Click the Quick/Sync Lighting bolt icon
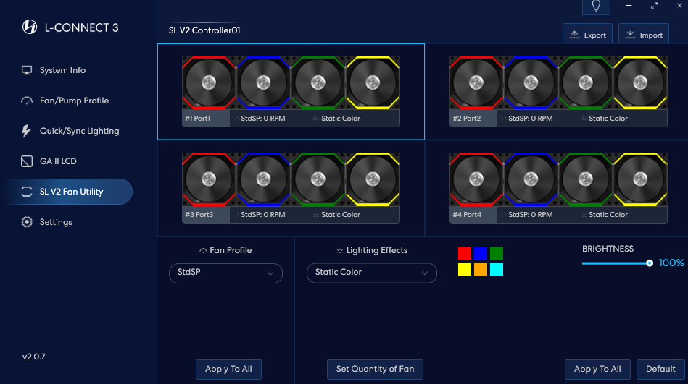This screenshot has width=688, height=384. click(x=26, y=131)
